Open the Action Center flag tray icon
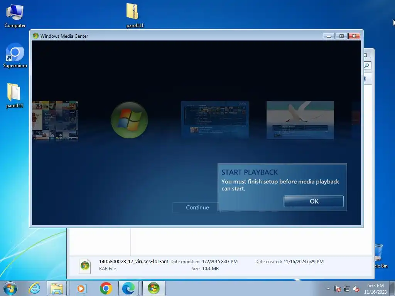The image size is (395, 296). pos(338,289)
